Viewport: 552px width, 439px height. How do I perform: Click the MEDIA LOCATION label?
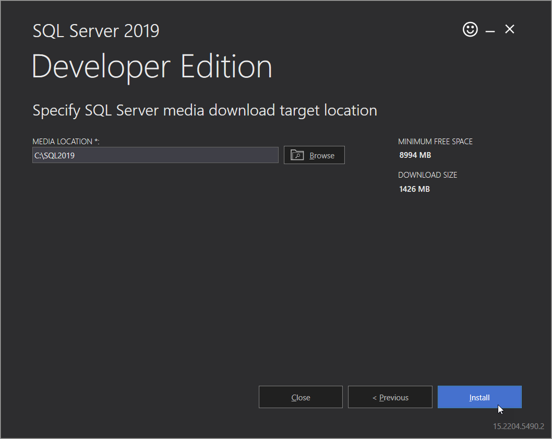(66, 142)
